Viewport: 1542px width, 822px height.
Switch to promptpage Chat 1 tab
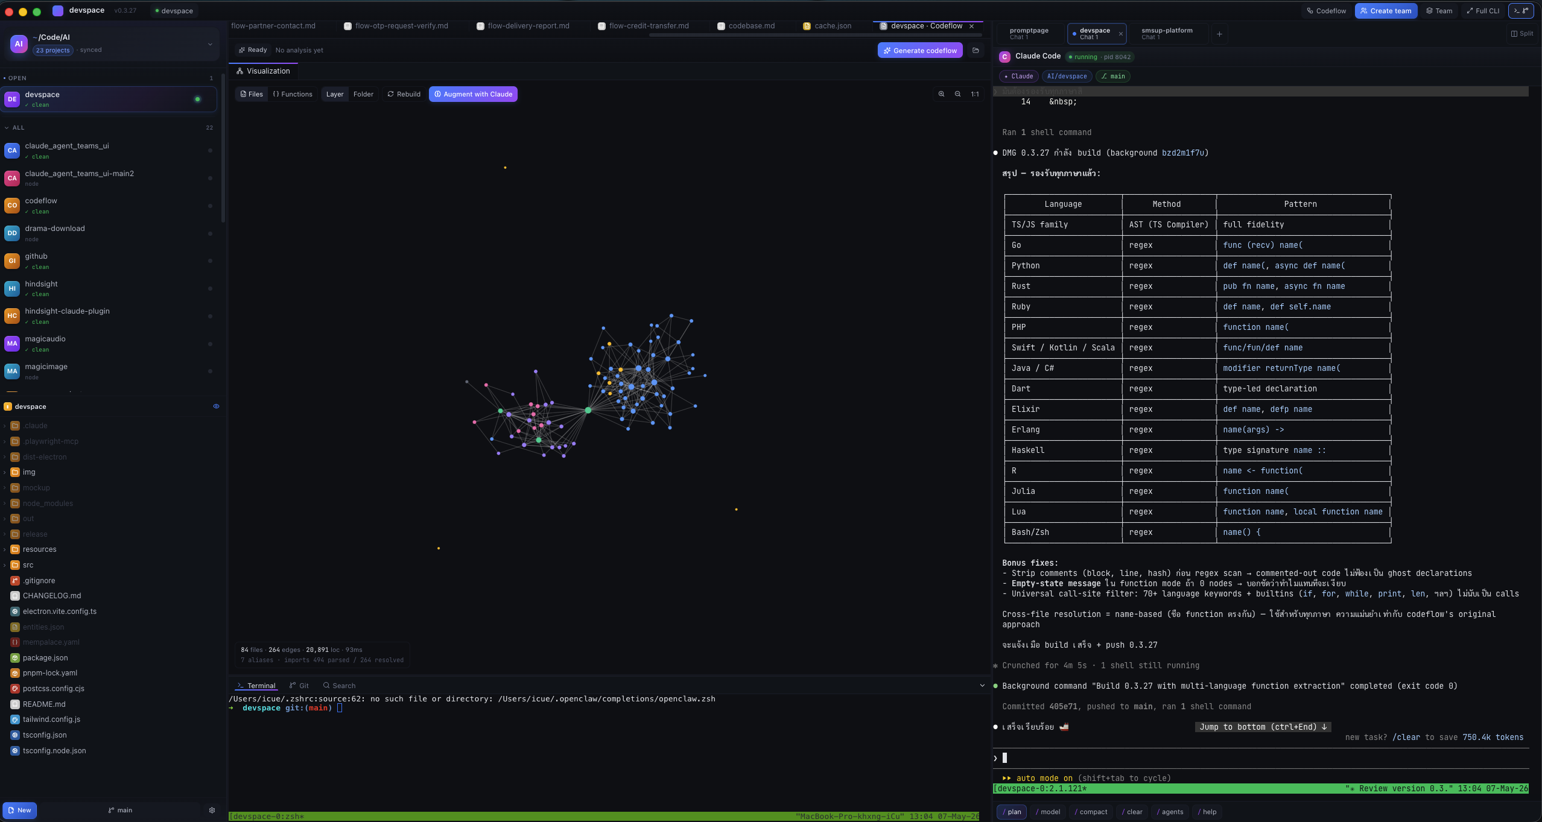(1029, 34)
